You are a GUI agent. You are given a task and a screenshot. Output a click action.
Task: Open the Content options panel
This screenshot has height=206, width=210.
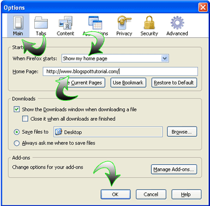[65, 25]
